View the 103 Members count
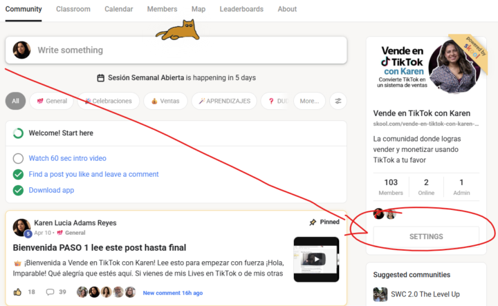The height and width of the screenshot is (306, 498). 391,187
